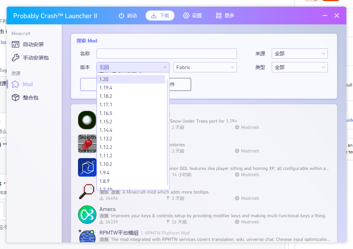
Task: Open the 类型 type dropdown
Action: (299, 67)
